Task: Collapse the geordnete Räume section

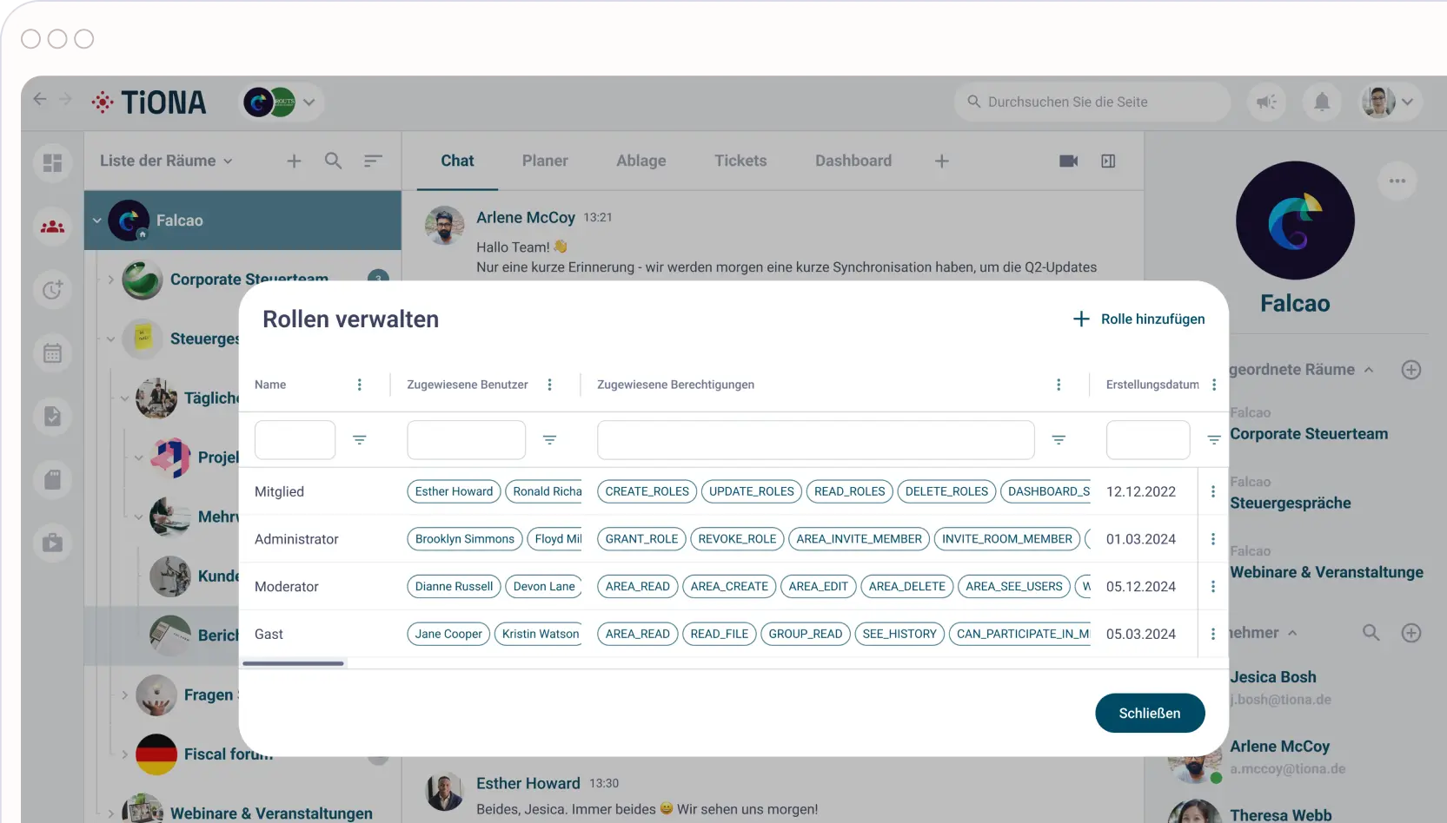Action: 1369,370
